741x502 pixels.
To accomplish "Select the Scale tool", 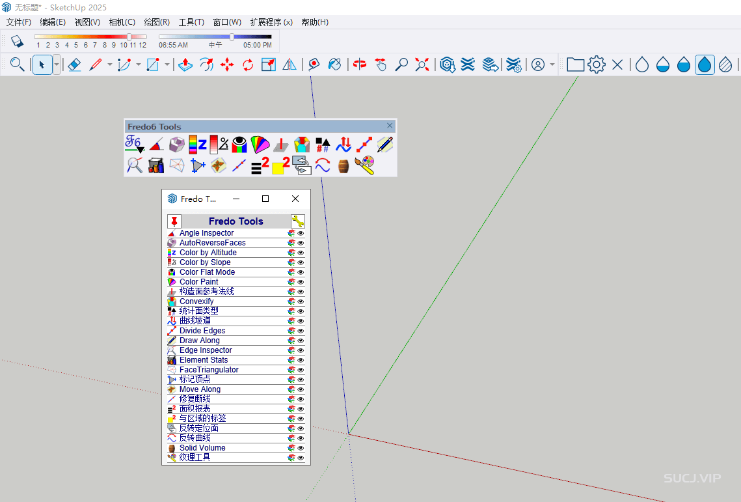I will pos(269,64).
